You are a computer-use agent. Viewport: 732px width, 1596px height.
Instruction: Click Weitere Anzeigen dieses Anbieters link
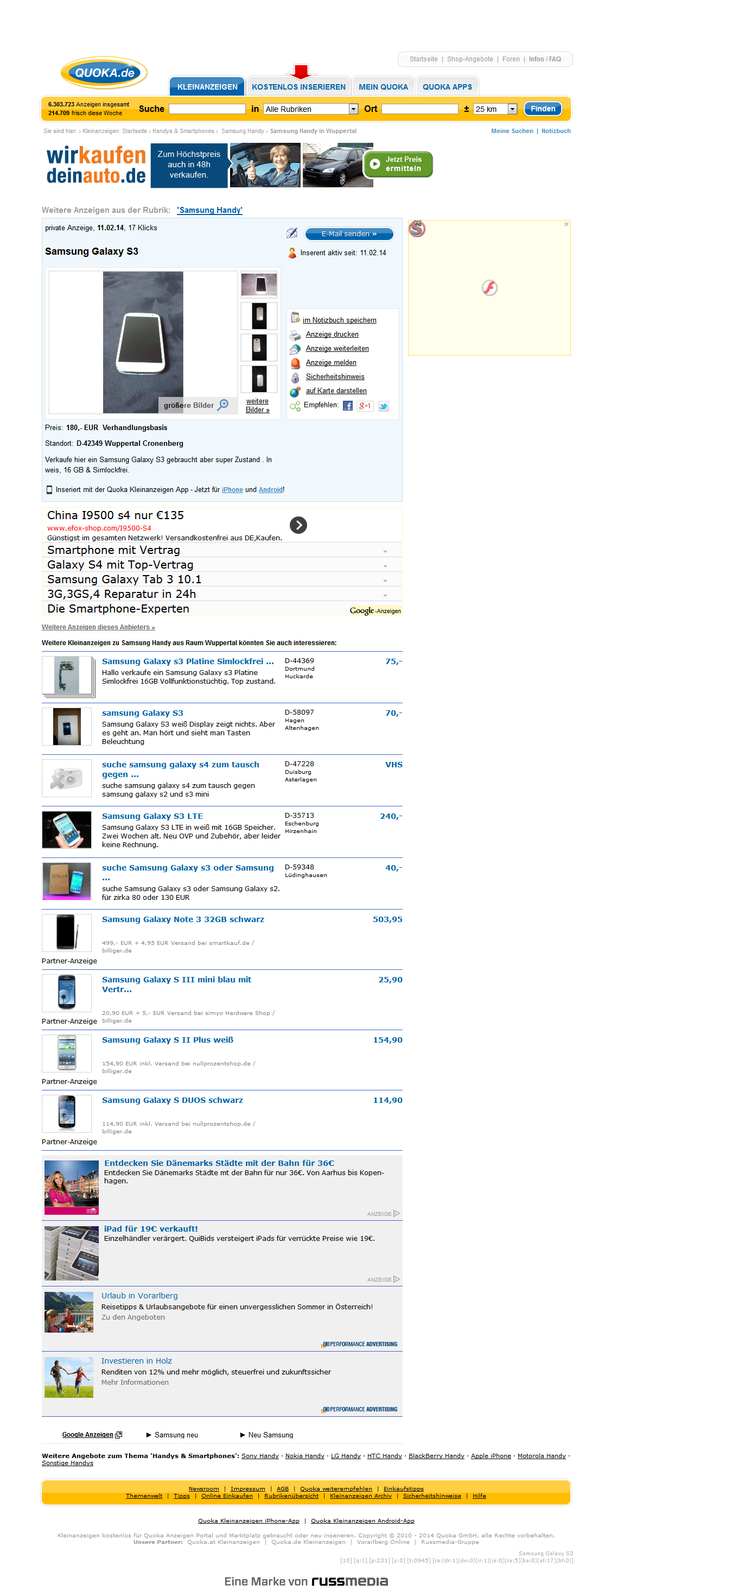point(98,627)
